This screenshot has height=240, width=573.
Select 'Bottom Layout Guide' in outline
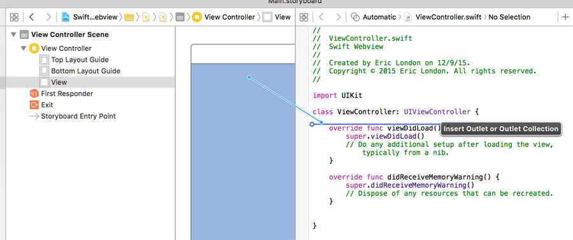click(x=85, y=71)
